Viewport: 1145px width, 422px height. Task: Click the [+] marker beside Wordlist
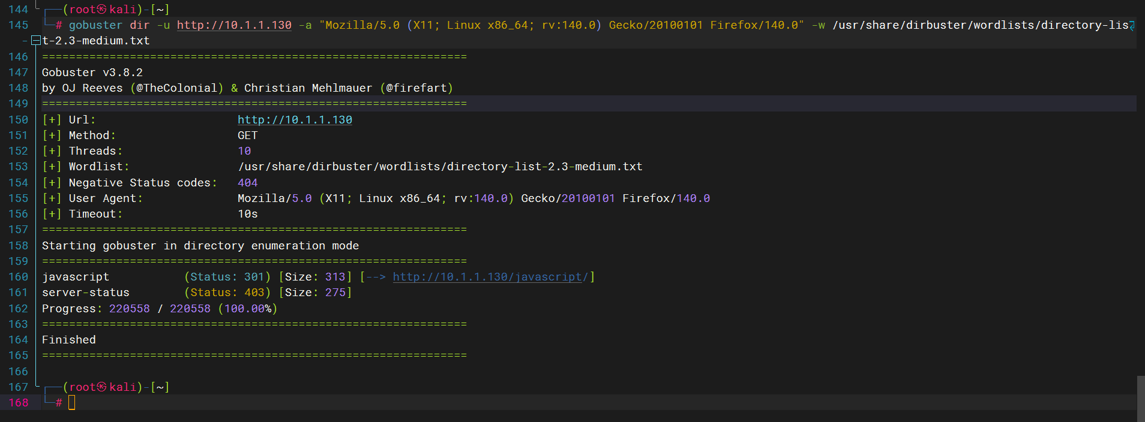(x=52, y=167)
